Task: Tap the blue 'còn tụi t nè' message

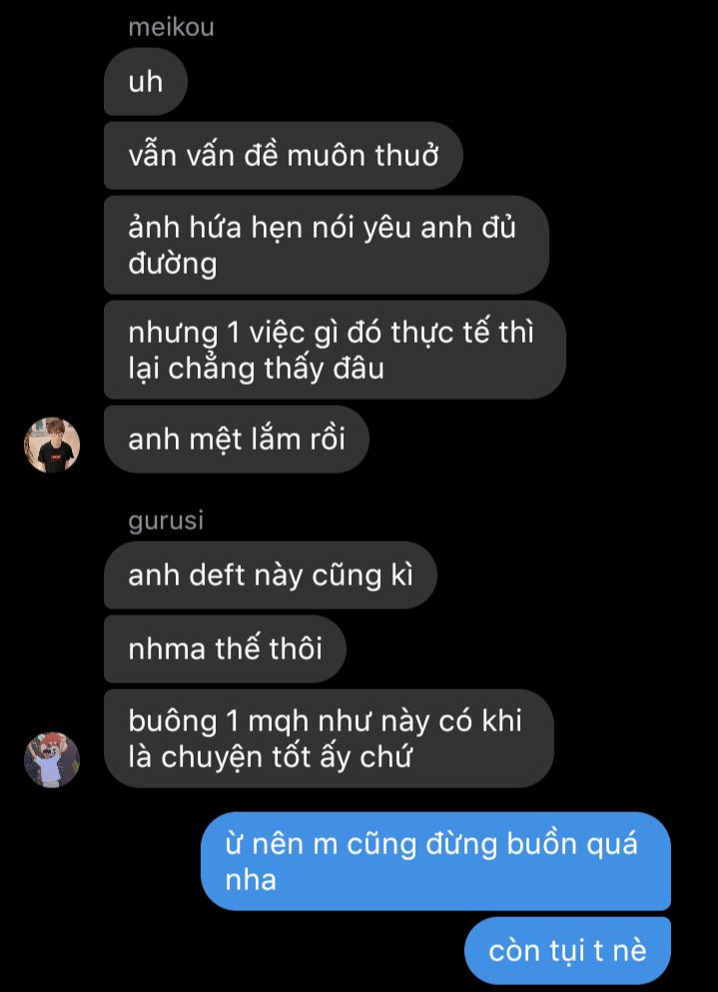Action: coord(567,950)
